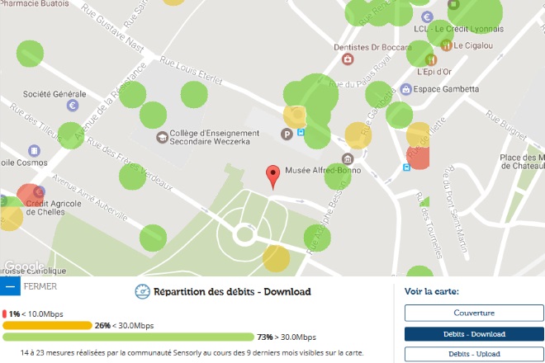Click the LCL Le Crédit Lyonnais icon

pos(427,16)
